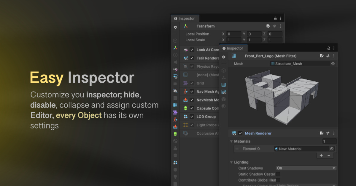Click the plus button to add a material
This screenshot has height=186, width=356.
[x=321, y=155]
